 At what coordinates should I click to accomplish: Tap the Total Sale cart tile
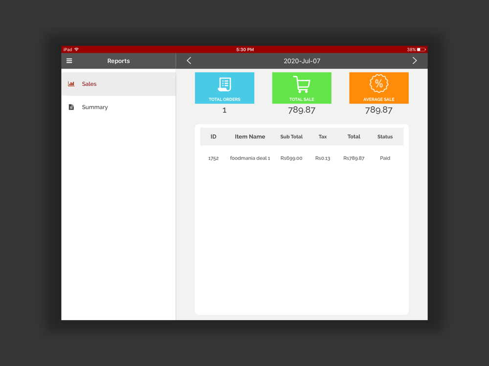tap(302, 88)
